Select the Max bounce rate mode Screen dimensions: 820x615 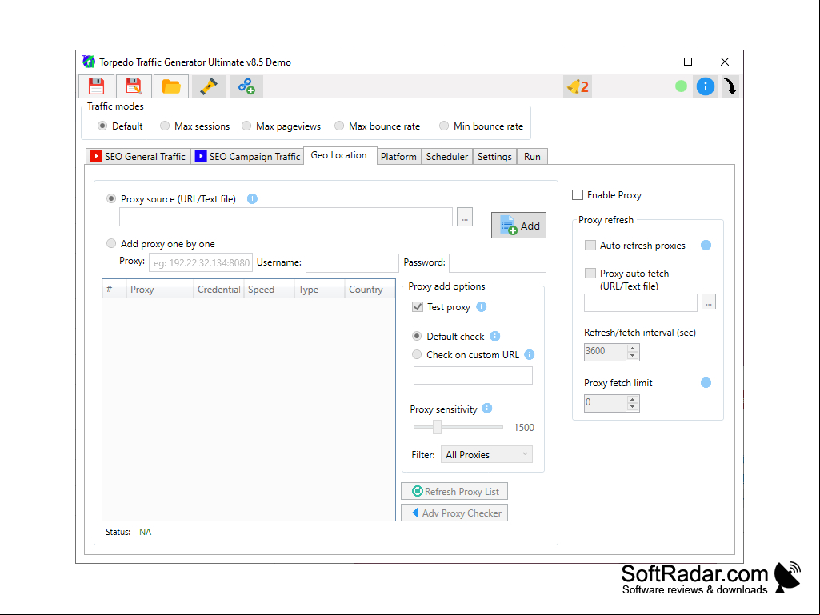pos(339,126)
